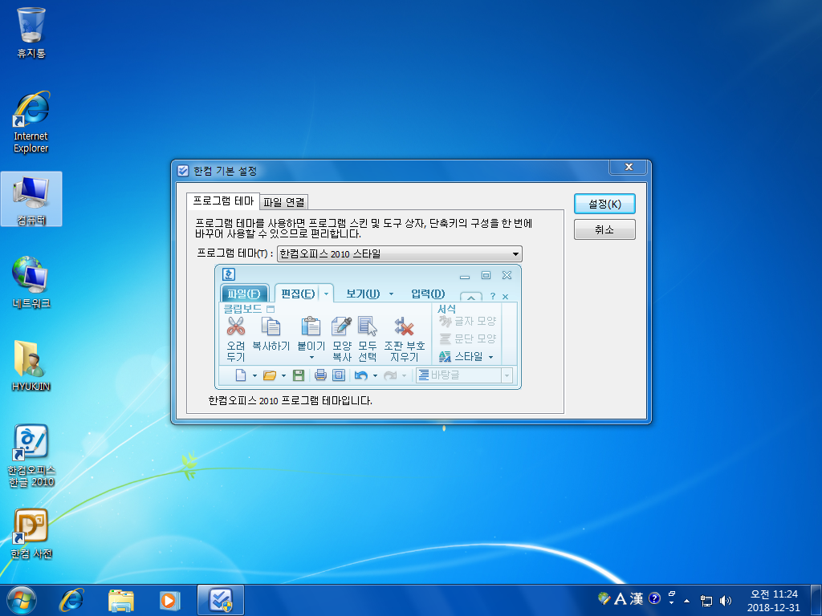Viewport: 822px width, 616px height.
Task: Click the Hangul document icon in preview title
Action: pos(229,274)
